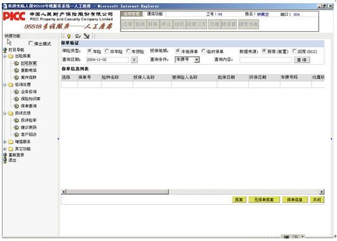Click the yellow 无保单报案 button
337x241 pixels.
point(264,200)
